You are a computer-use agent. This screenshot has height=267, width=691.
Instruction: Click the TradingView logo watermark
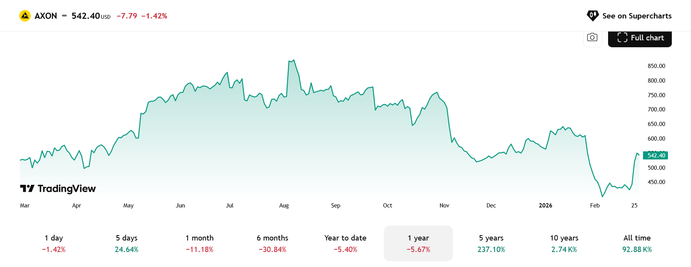click(58, 189)
